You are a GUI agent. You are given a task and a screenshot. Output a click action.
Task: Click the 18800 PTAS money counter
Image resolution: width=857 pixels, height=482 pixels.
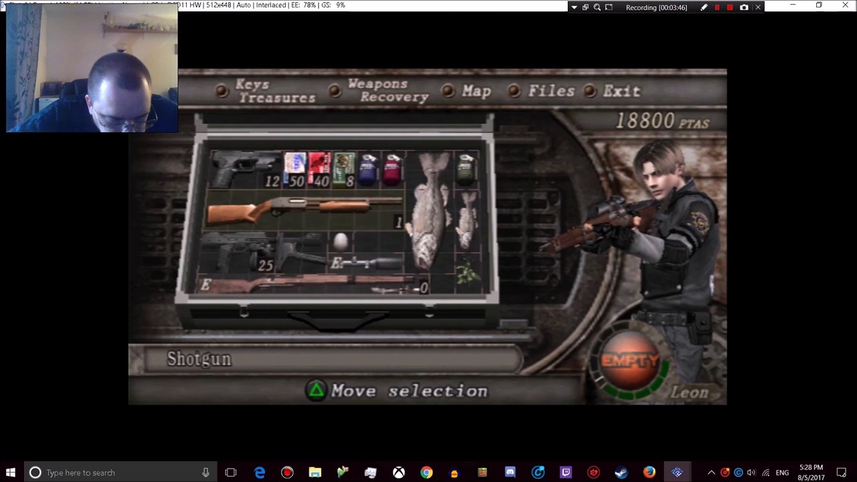coord(661,121)
